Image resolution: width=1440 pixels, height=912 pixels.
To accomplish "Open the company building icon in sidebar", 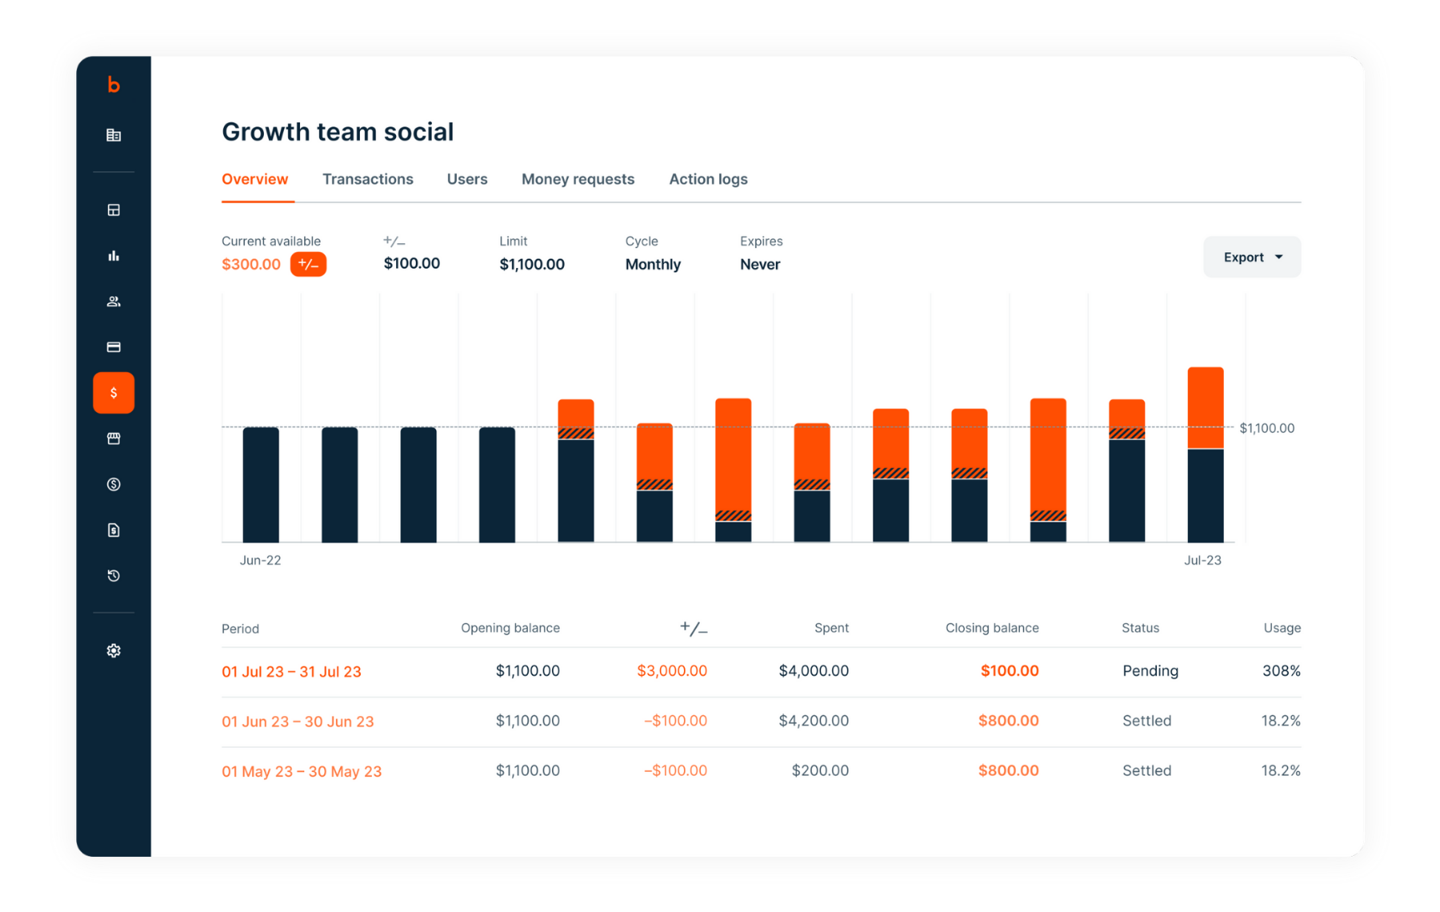I will click(114, 135).
